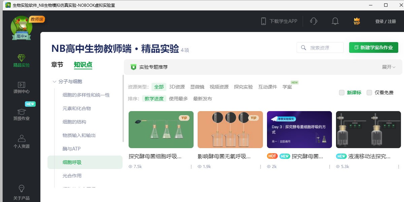Expand the 实验专题推荐 panel with 展开
Screen dimensions: 404x202
pyautogui.click(x=389, y=67)
